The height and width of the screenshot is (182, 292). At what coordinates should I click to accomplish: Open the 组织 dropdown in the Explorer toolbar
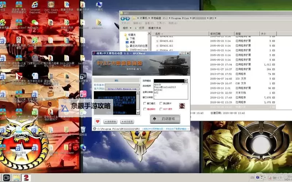point(127,28)
